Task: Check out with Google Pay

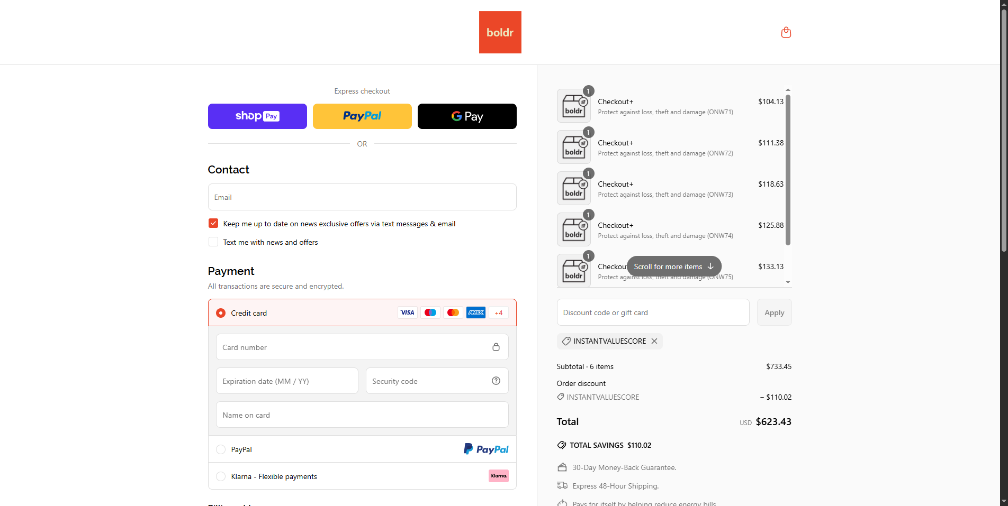Action: point(466,116)
